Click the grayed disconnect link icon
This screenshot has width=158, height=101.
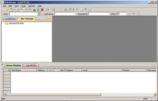pos(26,10)
